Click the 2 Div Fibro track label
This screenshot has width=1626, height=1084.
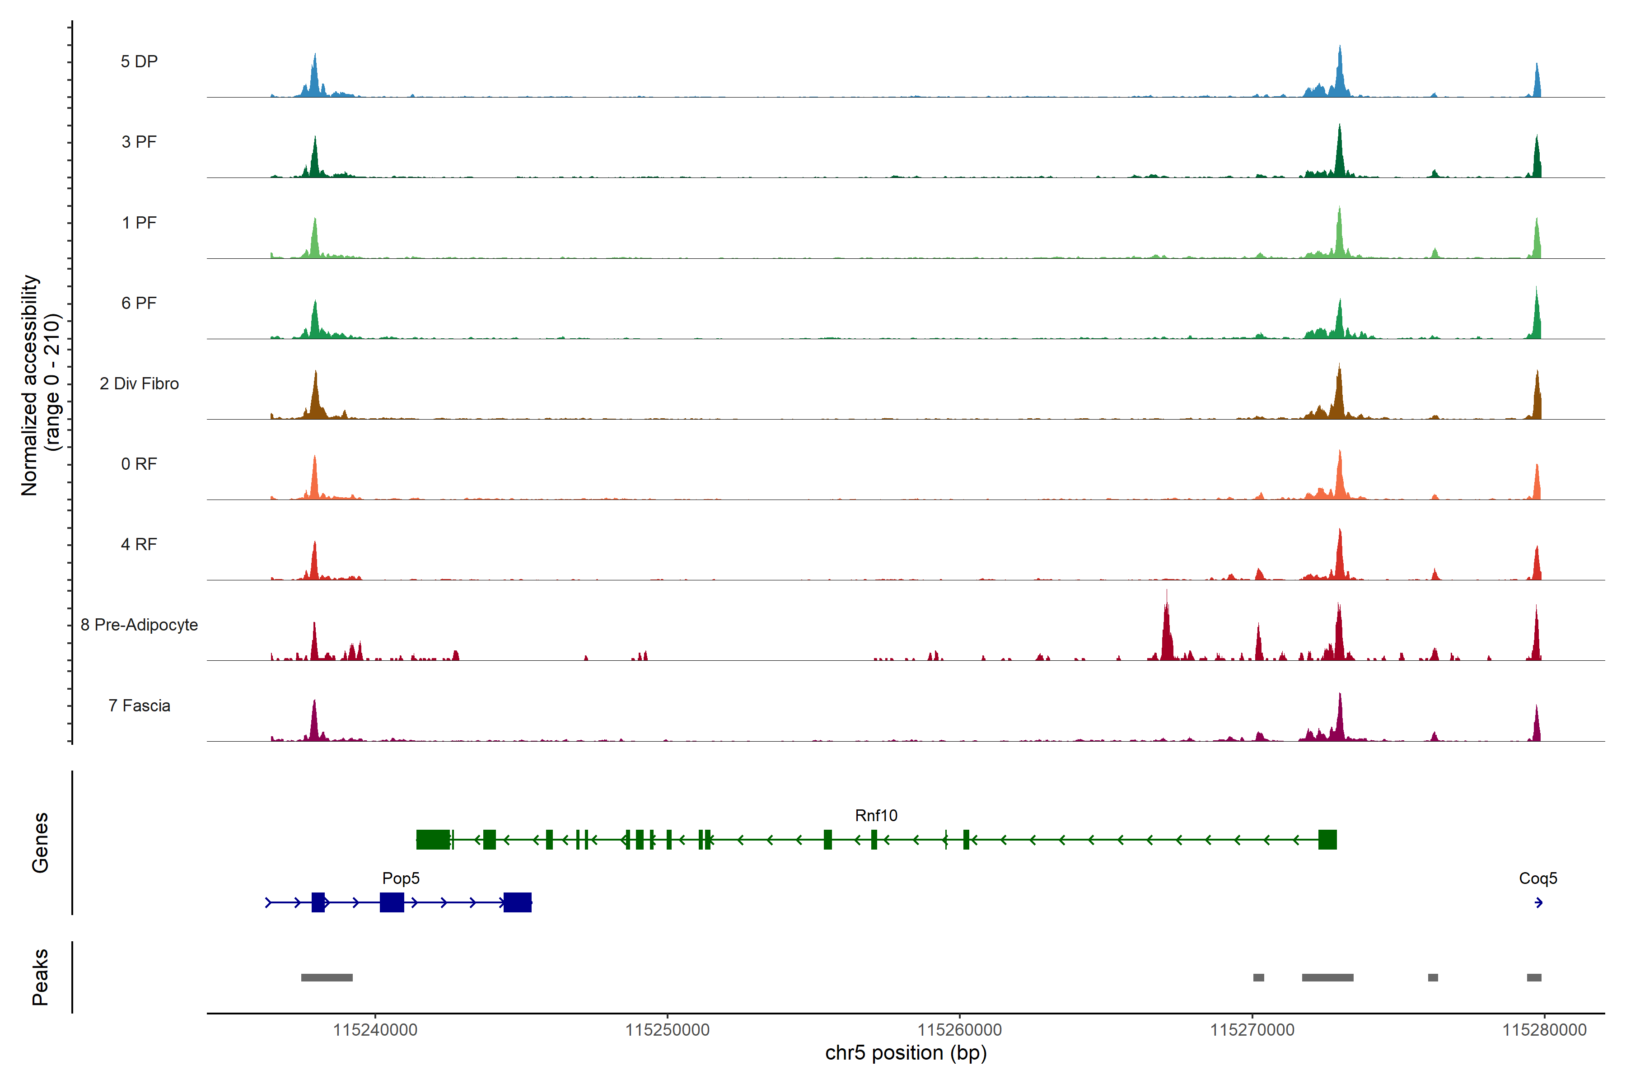[x=139, y=383]
